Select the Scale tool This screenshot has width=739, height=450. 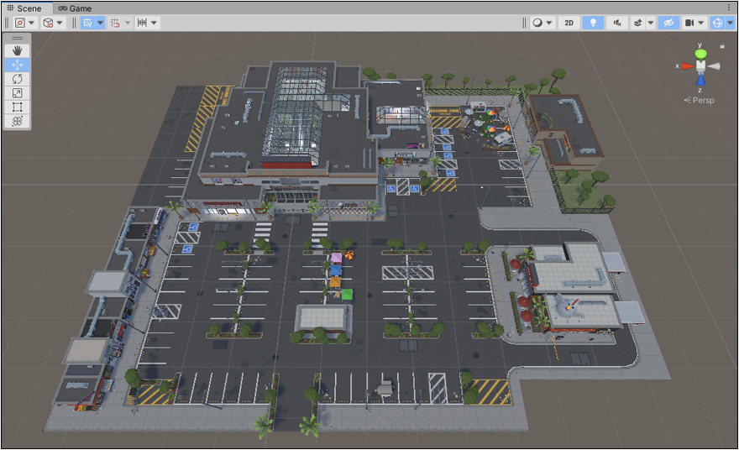pos(17,93)
